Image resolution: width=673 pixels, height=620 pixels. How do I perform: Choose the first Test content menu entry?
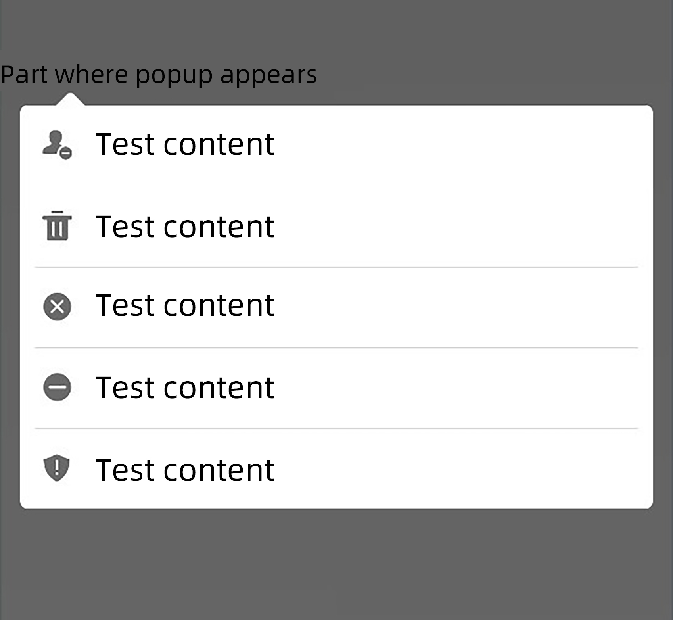click(x=185, y=145)
